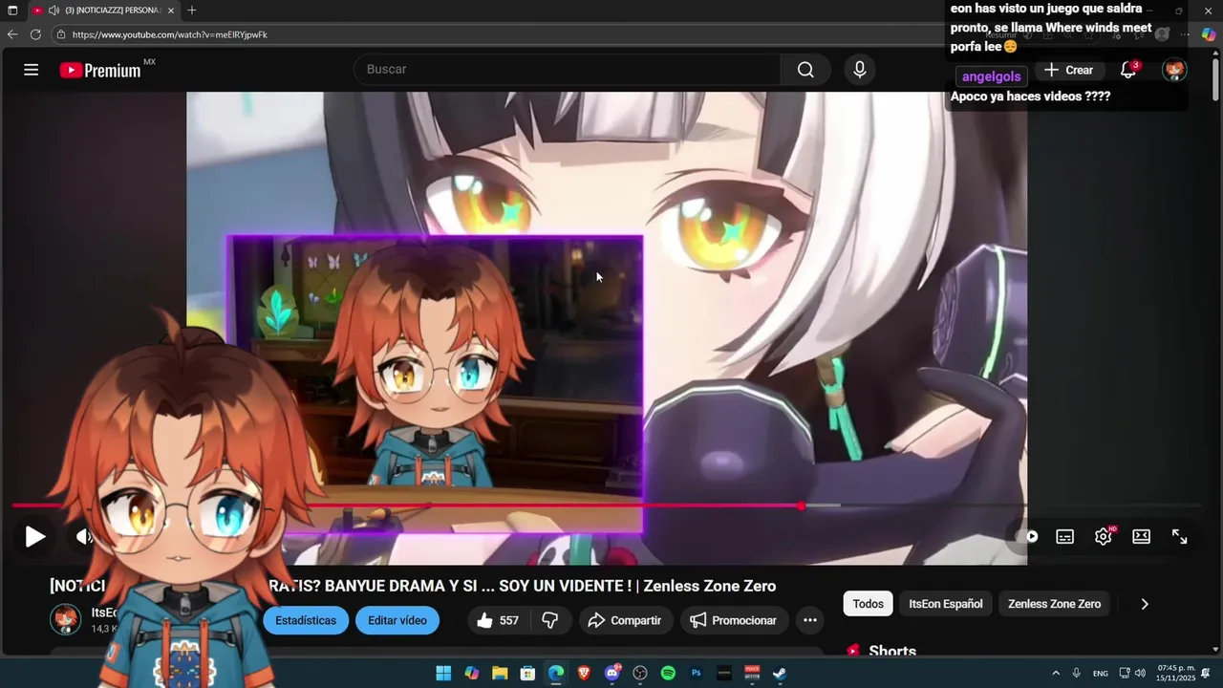The width and height of the screenshot is (1223, 688).
Task: Play the video with the play button
Action: click(35, 537)
